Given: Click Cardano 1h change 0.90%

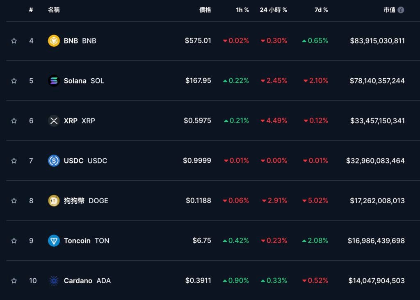Looking at the screenshot, I should point(236,280).
